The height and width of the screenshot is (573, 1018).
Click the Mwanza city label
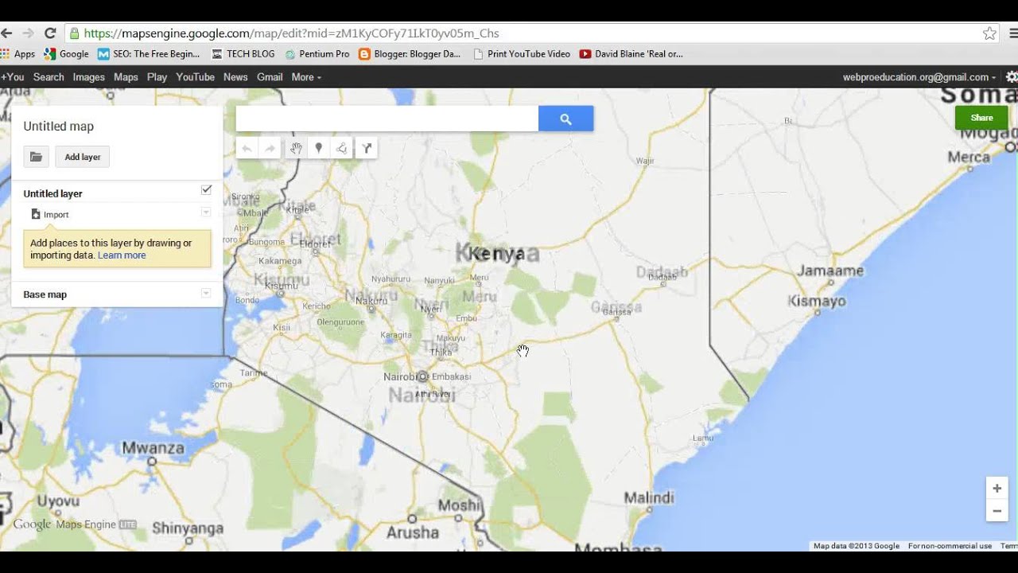click(153, 448)
